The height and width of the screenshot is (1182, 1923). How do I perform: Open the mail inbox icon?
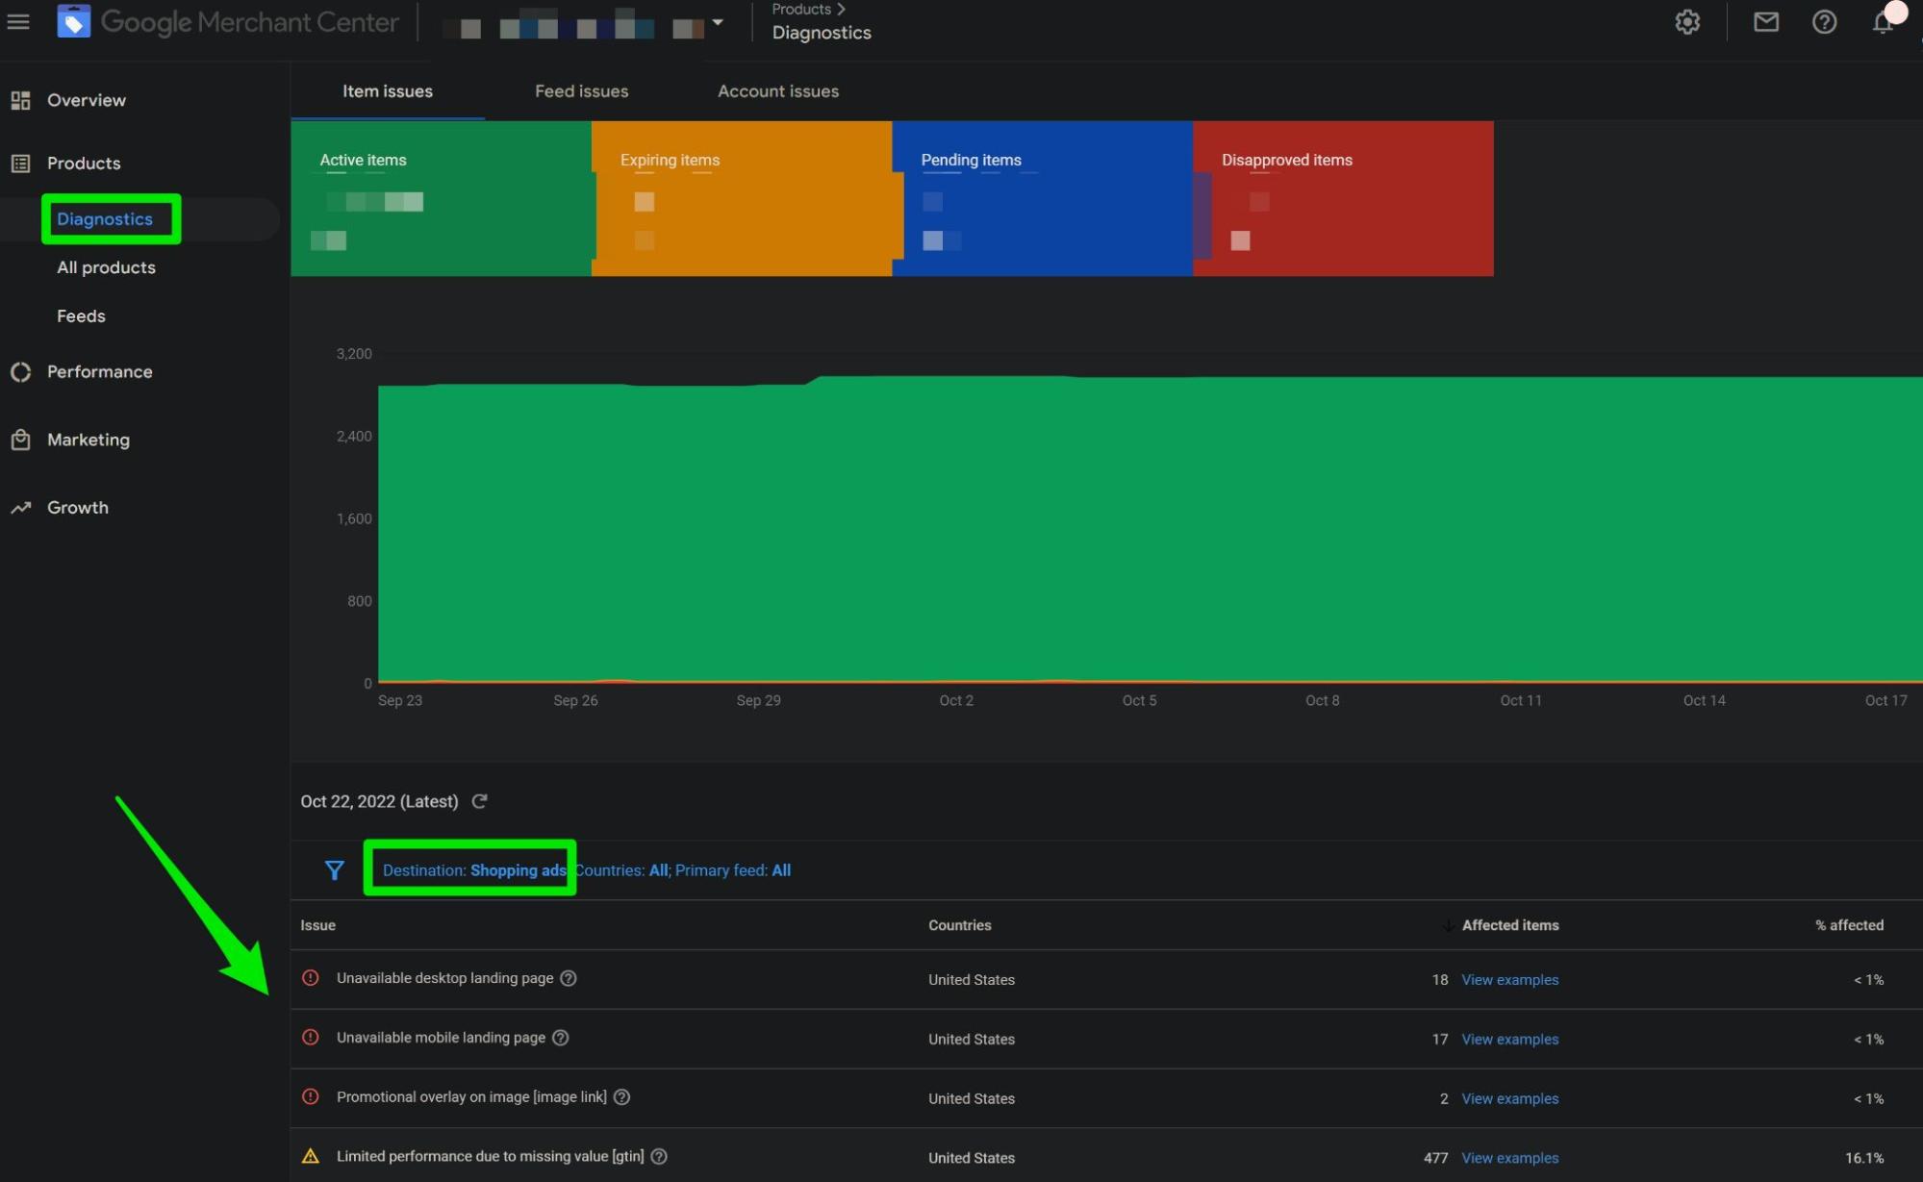tap(1766, 22)
